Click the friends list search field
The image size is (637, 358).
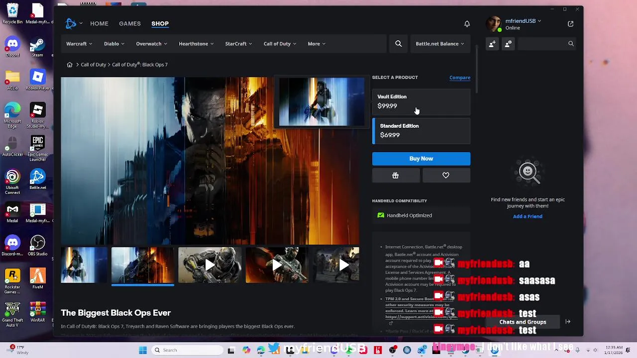546,44
